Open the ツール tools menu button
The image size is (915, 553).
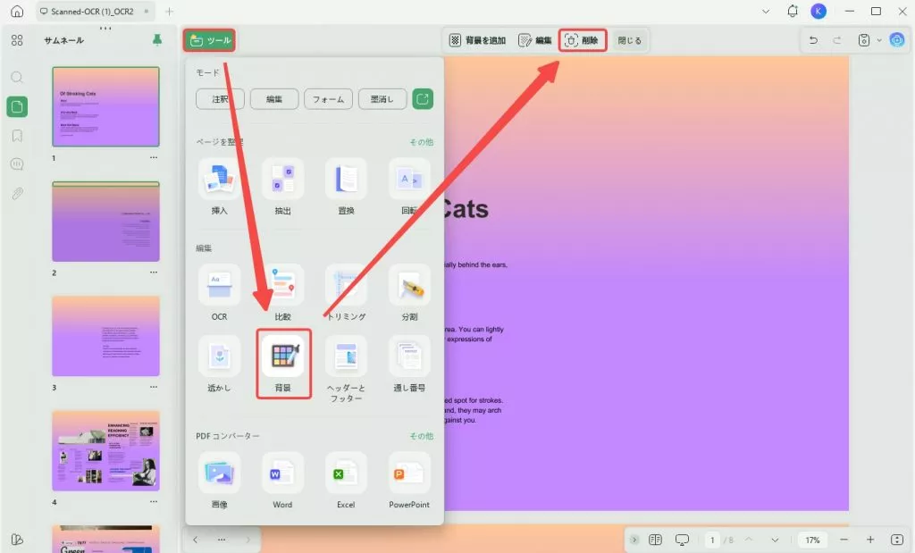(209, 40)
